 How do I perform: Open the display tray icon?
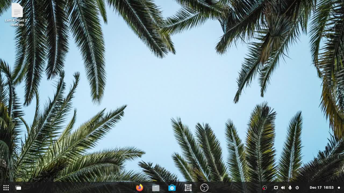(x=276, y=188)
